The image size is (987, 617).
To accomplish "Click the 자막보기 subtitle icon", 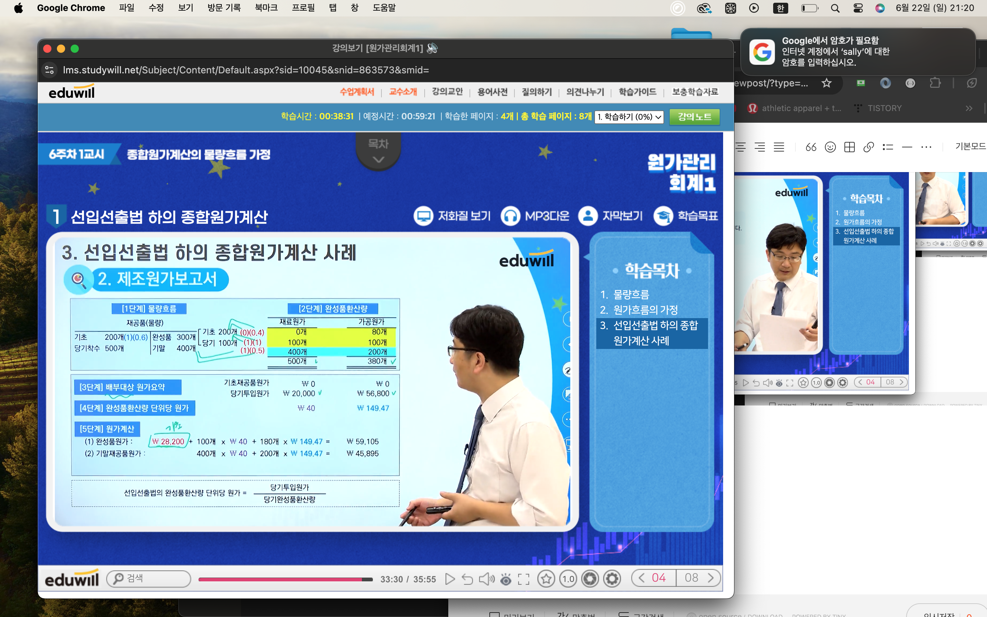I will pyautogui.click(x=588, y=216).
